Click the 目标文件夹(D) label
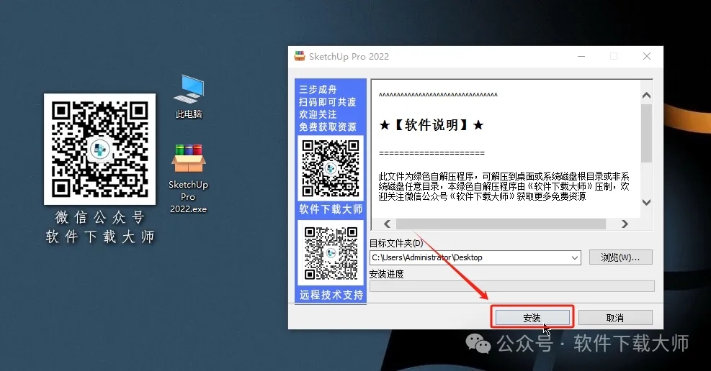711x371 pixels. pyautogui.click(x=396, y=244)
